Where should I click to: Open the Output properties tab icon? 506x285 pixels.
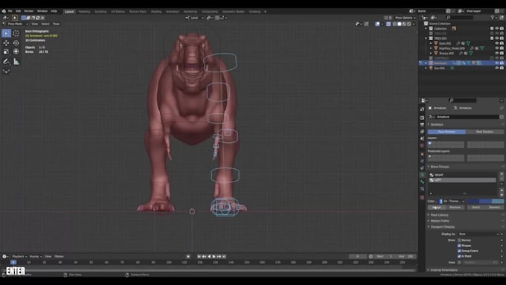click(422, 124)
